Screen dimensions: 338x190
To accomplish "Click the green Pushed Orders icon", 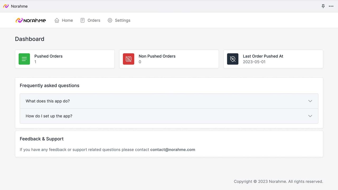I will (24, 59).
